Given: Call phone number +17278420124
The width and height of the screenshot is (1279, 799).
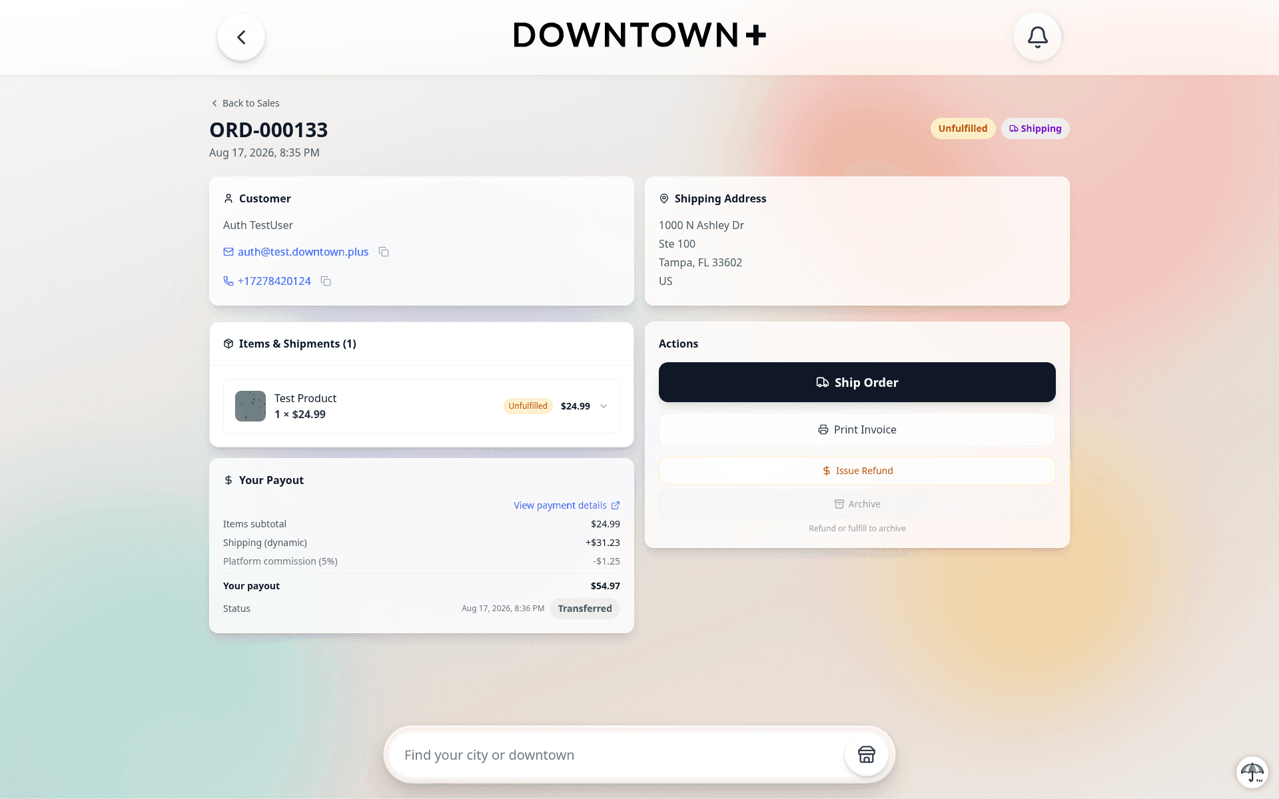Looking at the screenshot, I should 274,281.
